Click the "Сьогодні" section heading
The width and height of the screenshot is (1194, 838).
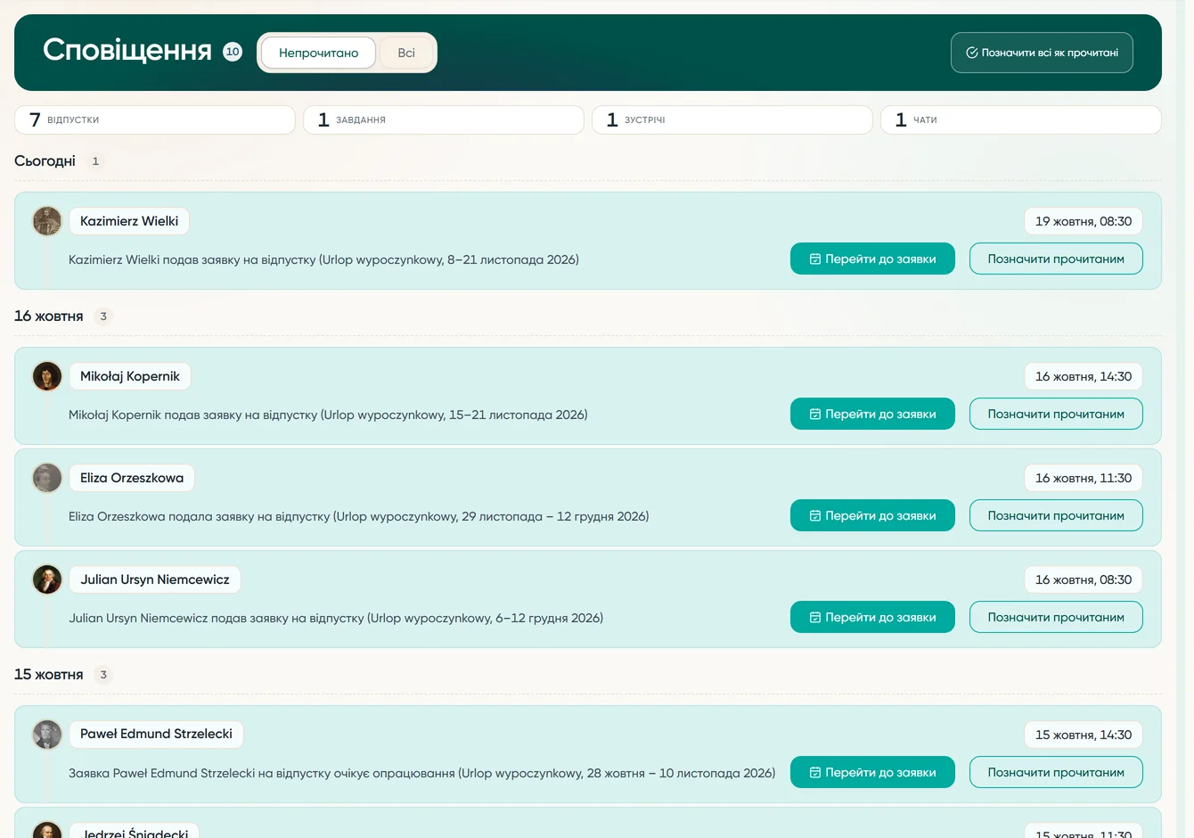tap(45, 161)
